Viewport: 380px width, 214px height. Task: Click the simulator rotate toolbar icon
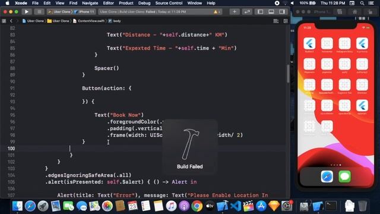[x=370, y=12]
